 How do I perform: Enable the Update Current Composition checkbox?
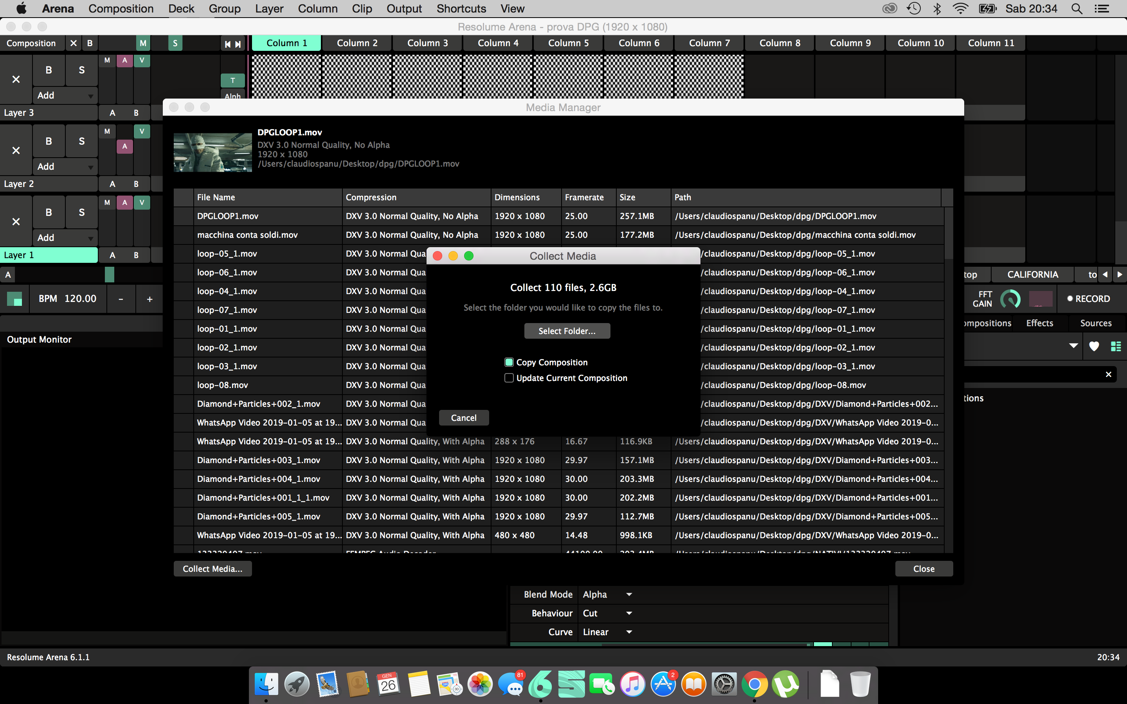(x=509, y=378)
